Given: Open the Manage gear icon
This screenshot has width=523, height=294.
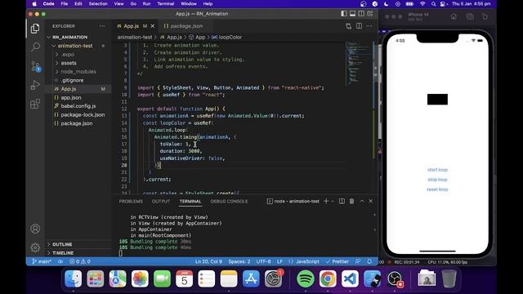Looking at the screenshot, I should pos(35,247).
